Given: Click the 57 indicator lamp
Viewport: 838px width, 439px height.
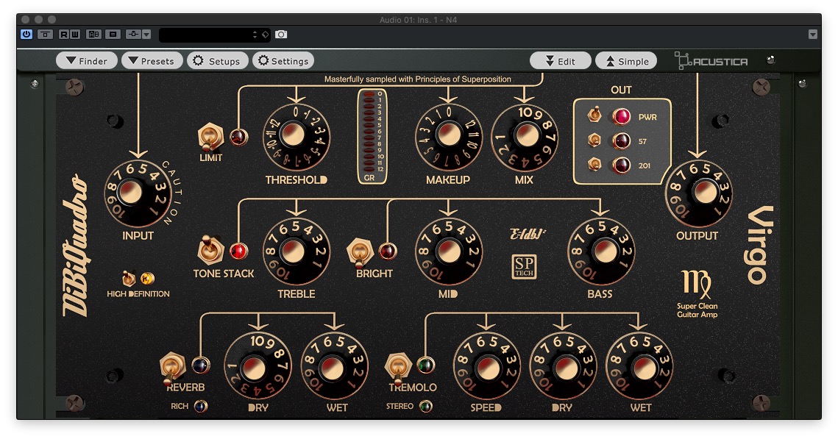Looking at the screenshot, I should (x=621, y=141).
